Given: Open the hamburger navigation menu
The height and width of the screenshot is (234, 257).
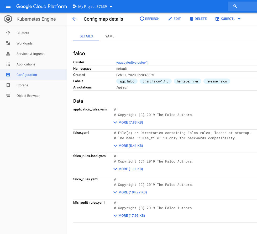Looking at the screenshot, I should coord(8,6).
